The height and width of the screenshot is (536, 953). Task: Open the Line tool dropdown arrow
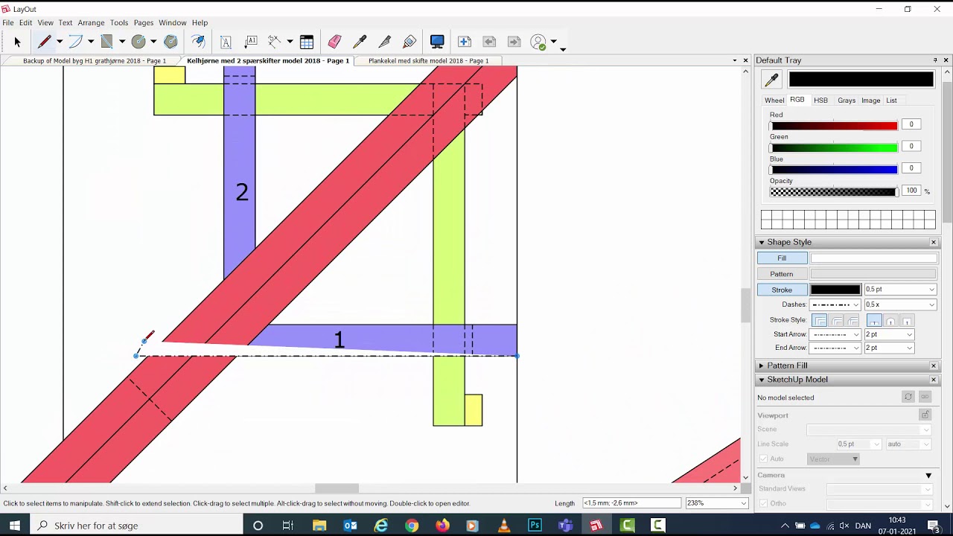click(x=60, y=42)
